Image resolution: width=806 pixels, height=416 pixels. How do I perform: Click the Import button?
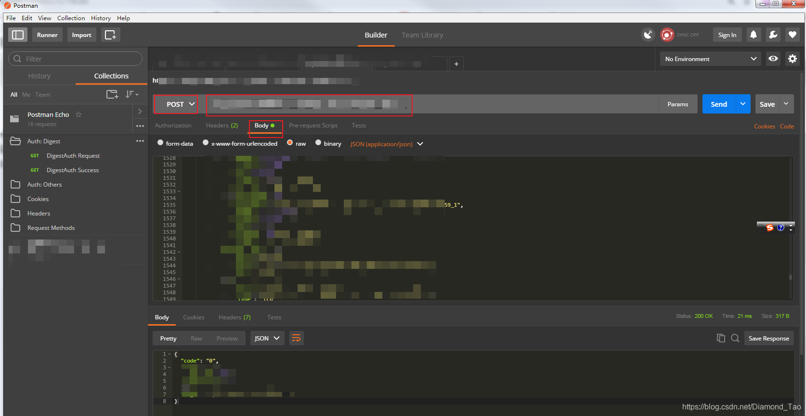click(82, 35)
